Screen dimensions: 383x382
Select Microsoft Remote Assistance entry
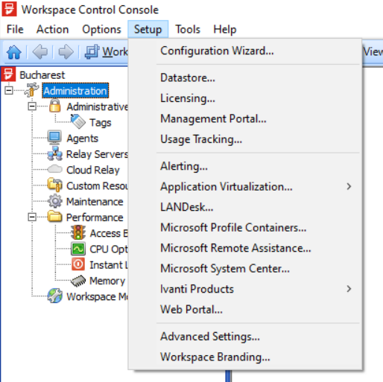245,248
